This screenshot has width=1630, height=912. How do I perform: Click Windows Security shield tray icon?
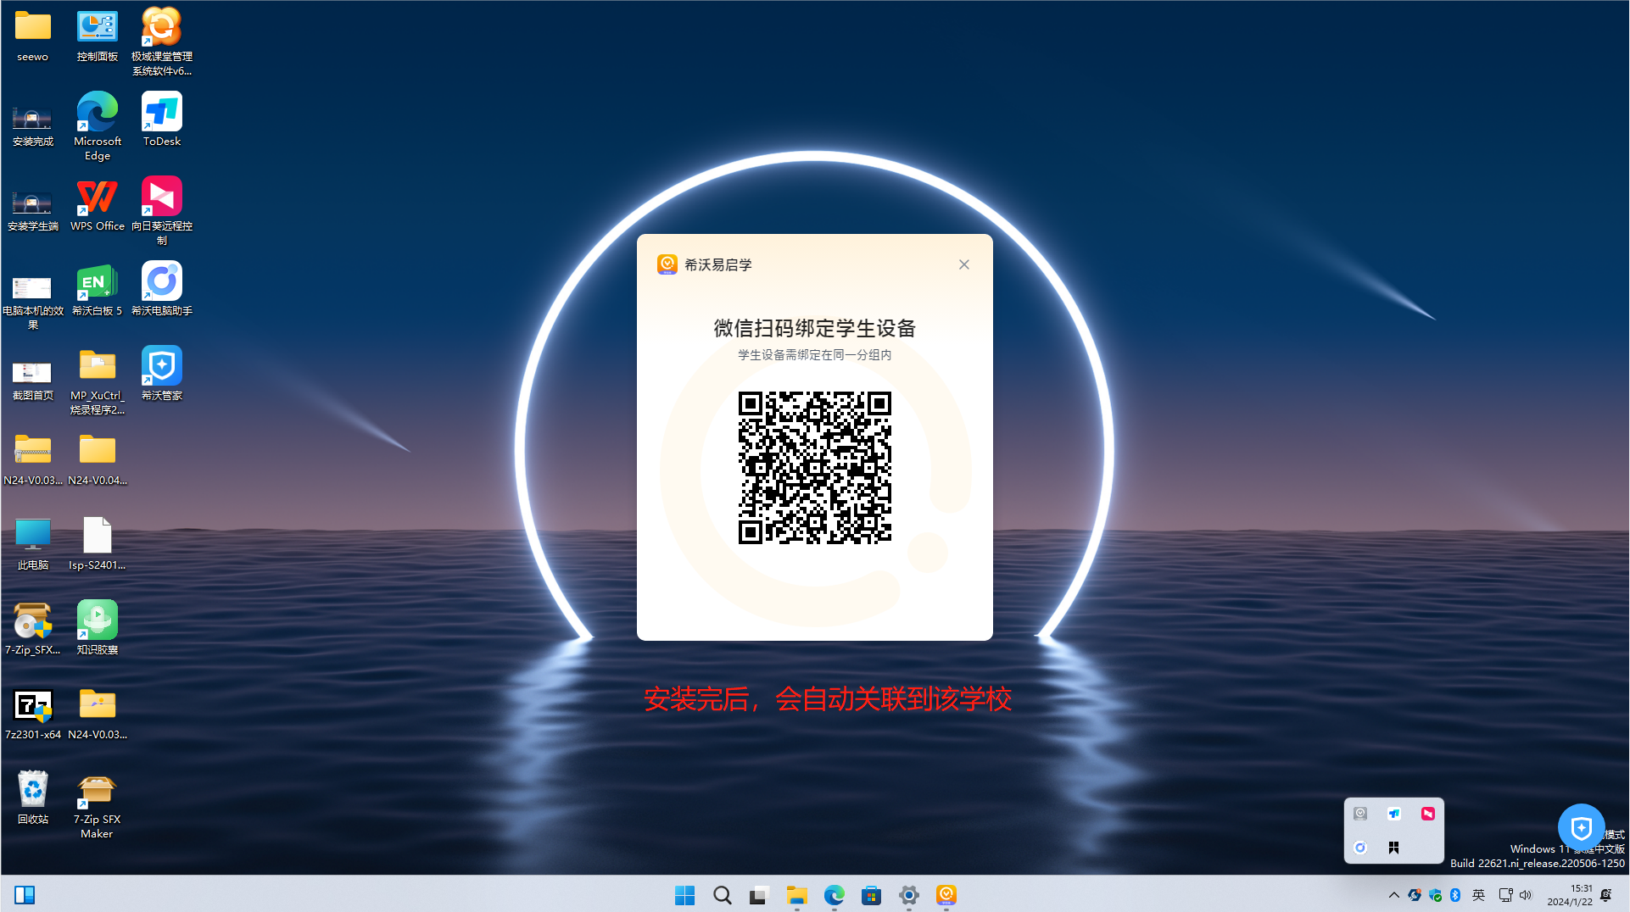(x=1435, y=895)
